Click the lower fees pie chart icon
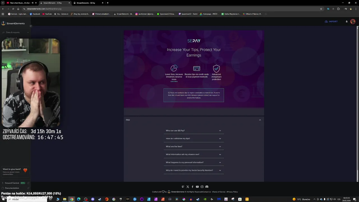This screenshot has height=202, width=359. tap(174, 68)
